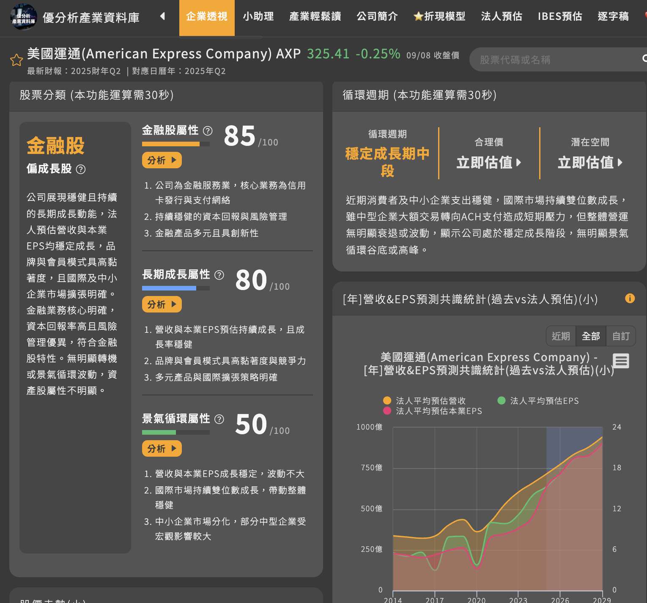Click the 80 score value
The image size is (647, 603).
[x=251, y=280]
